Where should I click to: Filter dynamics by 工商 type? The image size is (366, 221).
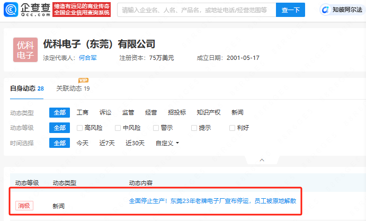[83, 112]
